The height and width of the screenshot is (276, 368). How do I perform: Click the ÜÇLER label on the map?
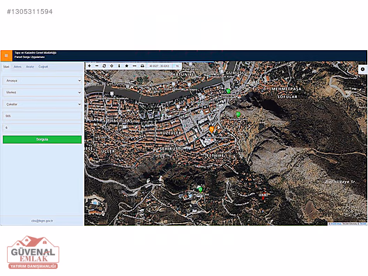click(x=108, y=151)
